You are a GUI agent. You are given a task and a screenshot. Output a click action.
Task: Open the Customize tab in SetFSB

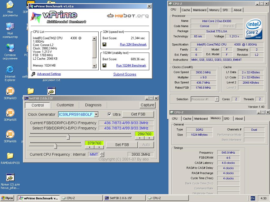(65, 105)
